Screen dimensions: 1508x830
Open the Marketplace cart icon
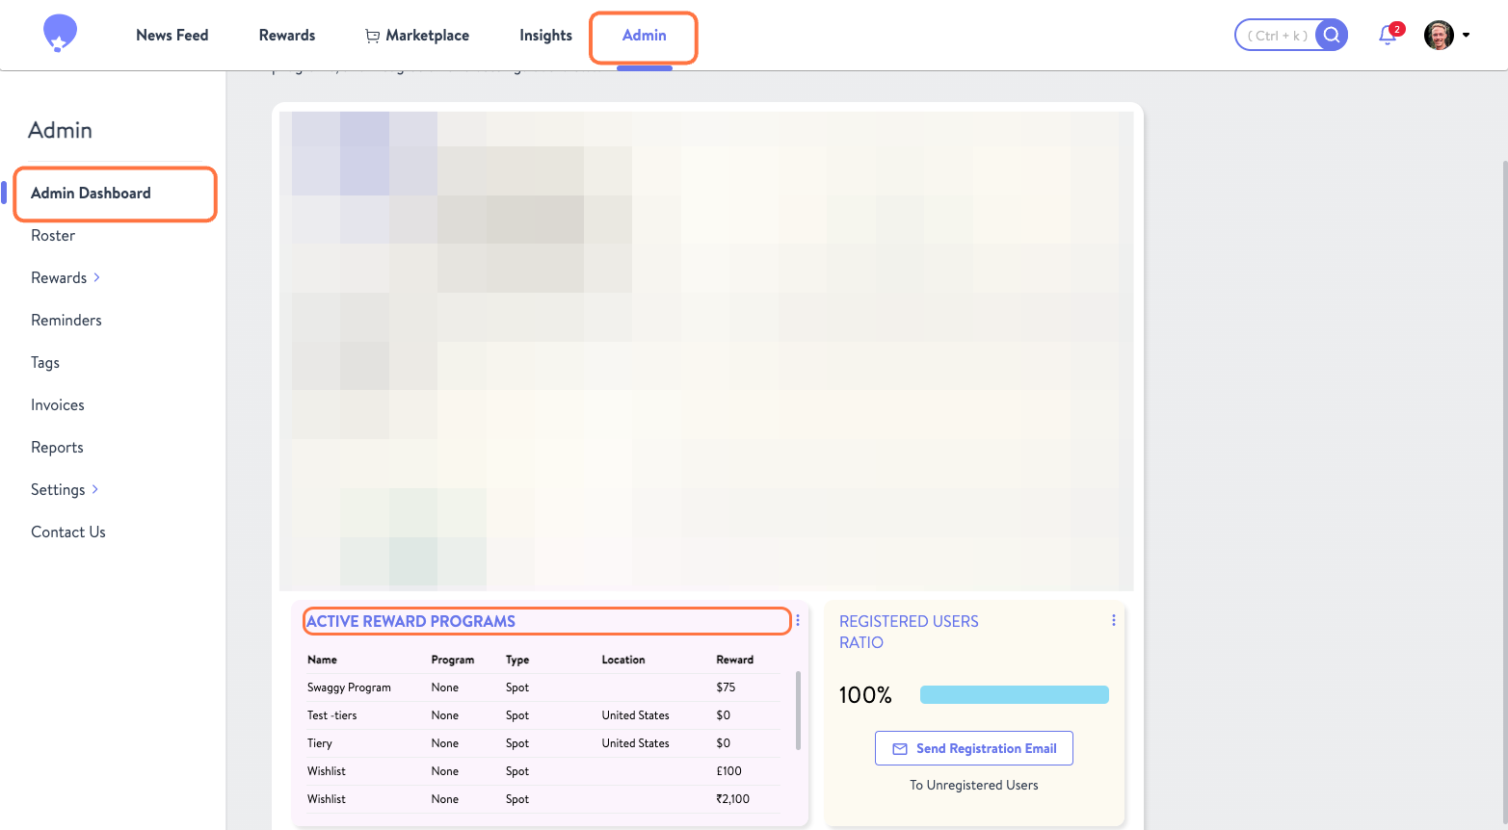point(372,35)
